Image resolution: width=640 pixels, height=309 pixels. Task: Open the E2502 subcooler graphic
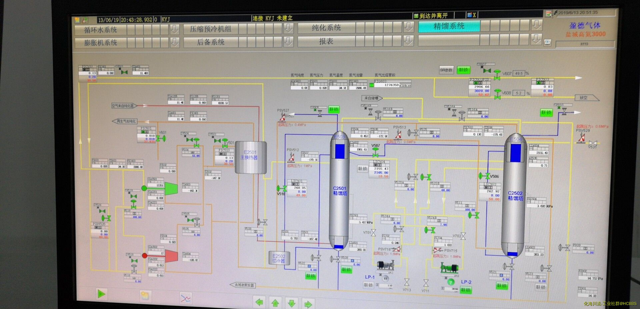click(279, 258)
